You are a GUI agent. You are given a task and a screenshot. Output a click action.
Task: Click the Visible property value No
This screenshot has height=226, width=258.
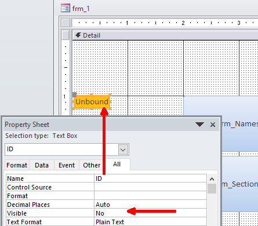(x=150, y=213)
